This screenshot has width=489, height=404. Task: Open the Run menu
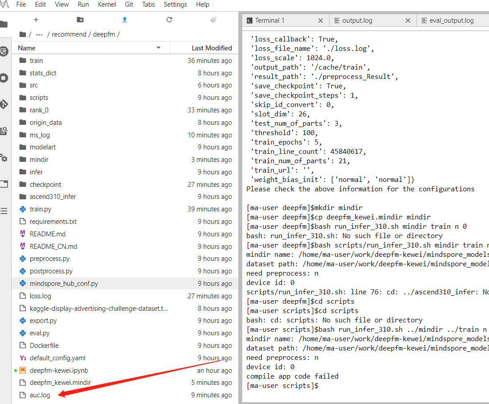tap(83, 4)
